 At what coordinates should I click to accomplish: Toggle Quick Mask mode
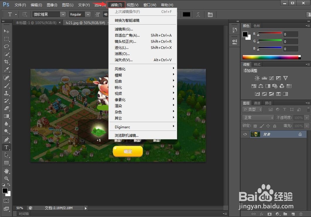[6, 201]
